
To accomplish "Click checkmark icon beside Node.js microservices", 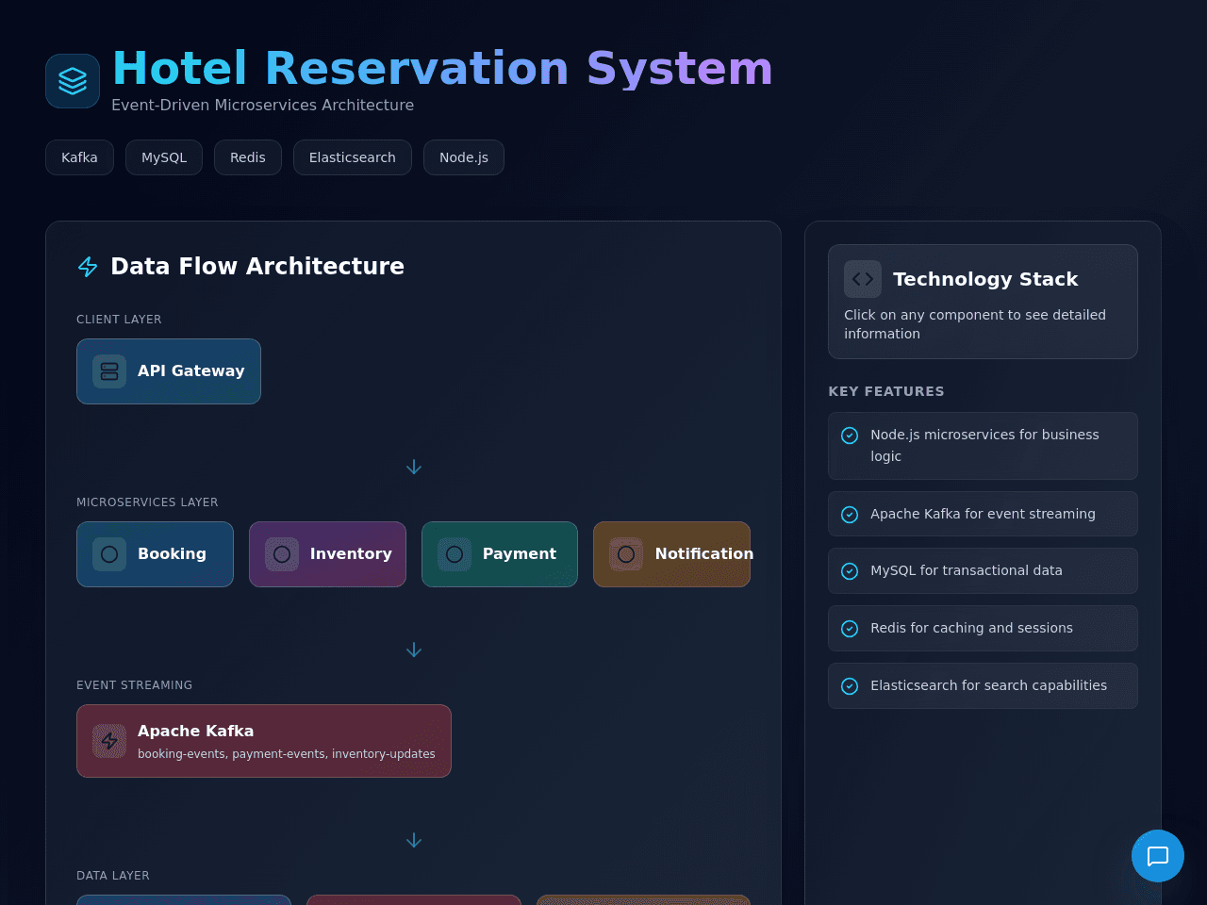I will (x=850, y=436).
